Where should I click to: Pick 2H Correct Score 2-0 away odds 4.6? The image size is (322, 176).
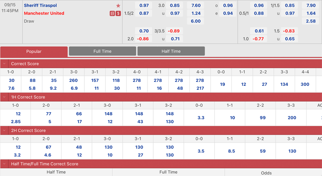48,155
